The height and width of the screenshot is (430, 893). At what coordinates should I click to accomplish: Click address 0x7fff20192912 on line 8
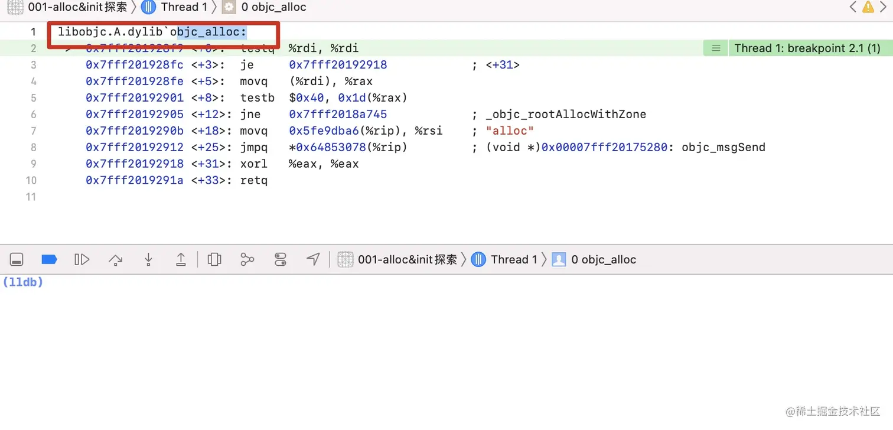(135, 148)
